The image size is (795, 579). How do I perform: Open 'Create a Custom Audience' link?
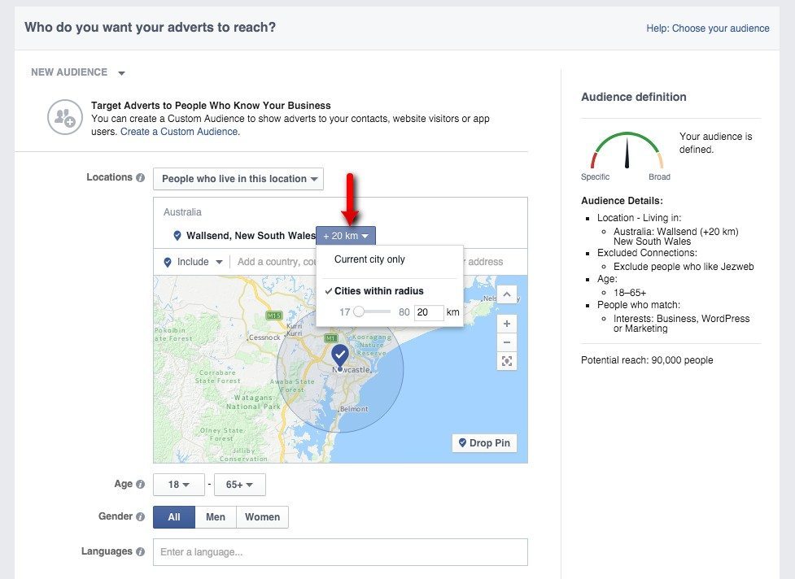click(179, 132)
